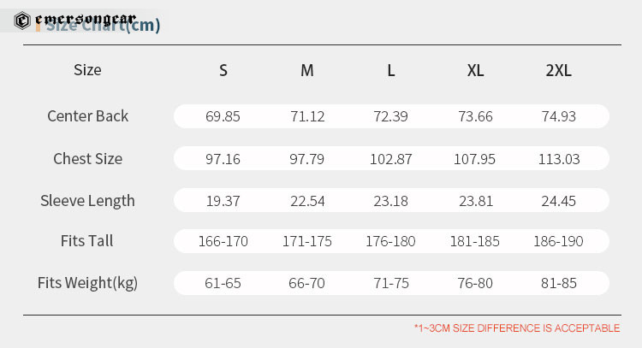Click the Center Back row label
This screenshot has width=642, height=348.
click(x=87, y=116)
